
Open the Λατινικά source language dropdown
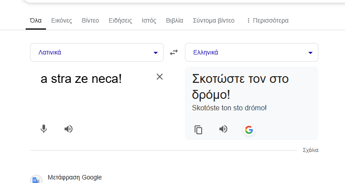tap(96, 52)
